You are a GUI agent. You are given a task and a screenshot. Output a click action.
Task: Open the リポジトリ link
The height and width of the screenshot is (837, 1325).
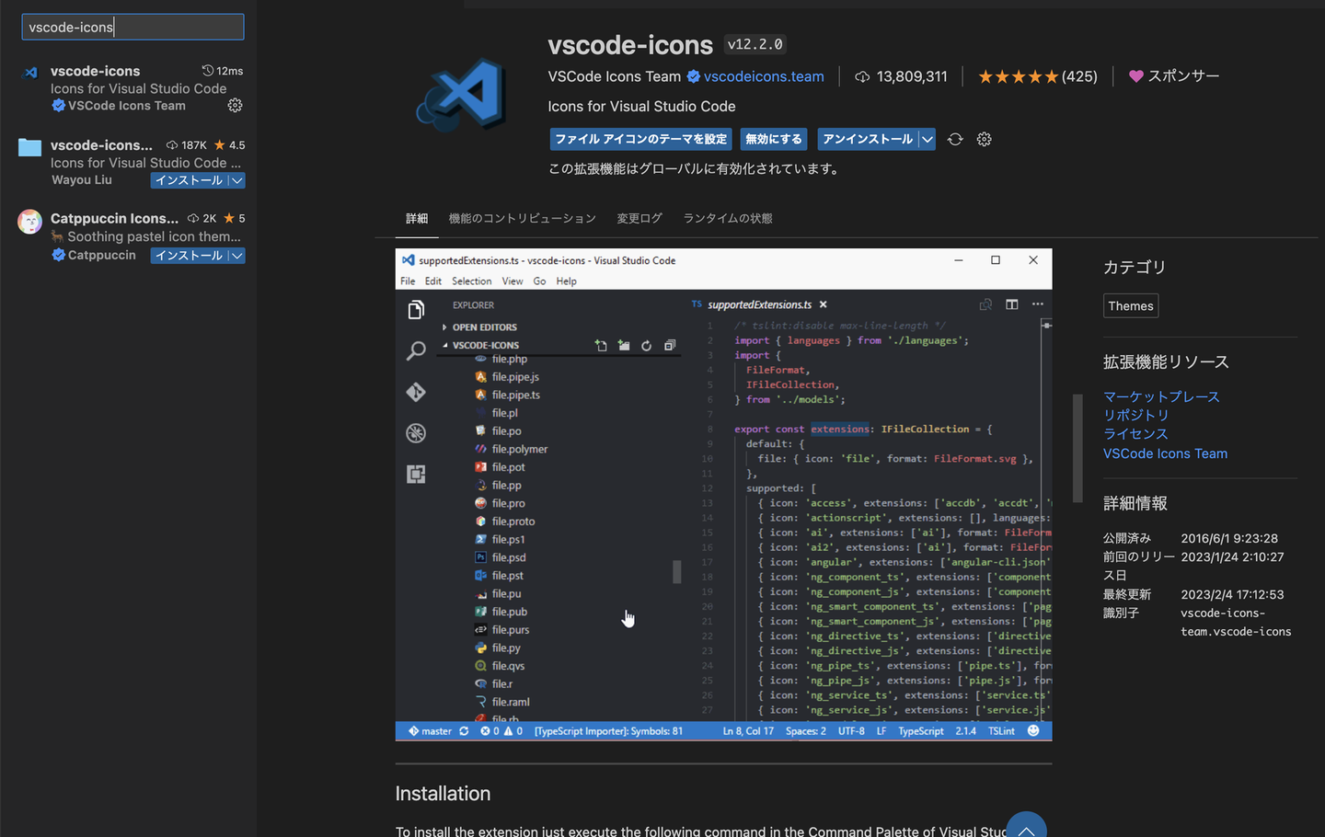1136,415
